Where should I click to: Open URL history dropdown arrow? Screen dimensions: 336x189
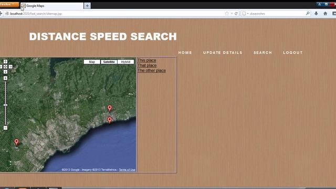pos(232,14)
